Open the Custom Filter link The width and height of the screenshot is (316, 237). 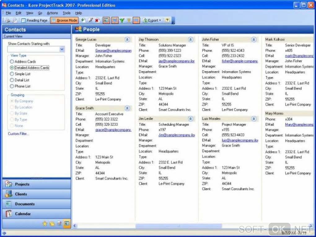click(18, 134)
